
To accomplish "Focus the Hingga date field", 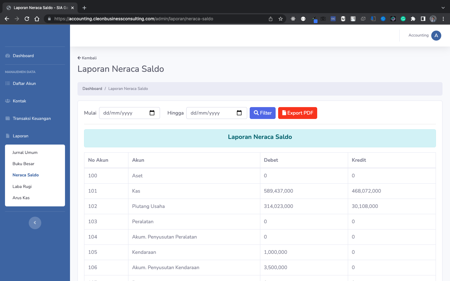I will (217, 113).
